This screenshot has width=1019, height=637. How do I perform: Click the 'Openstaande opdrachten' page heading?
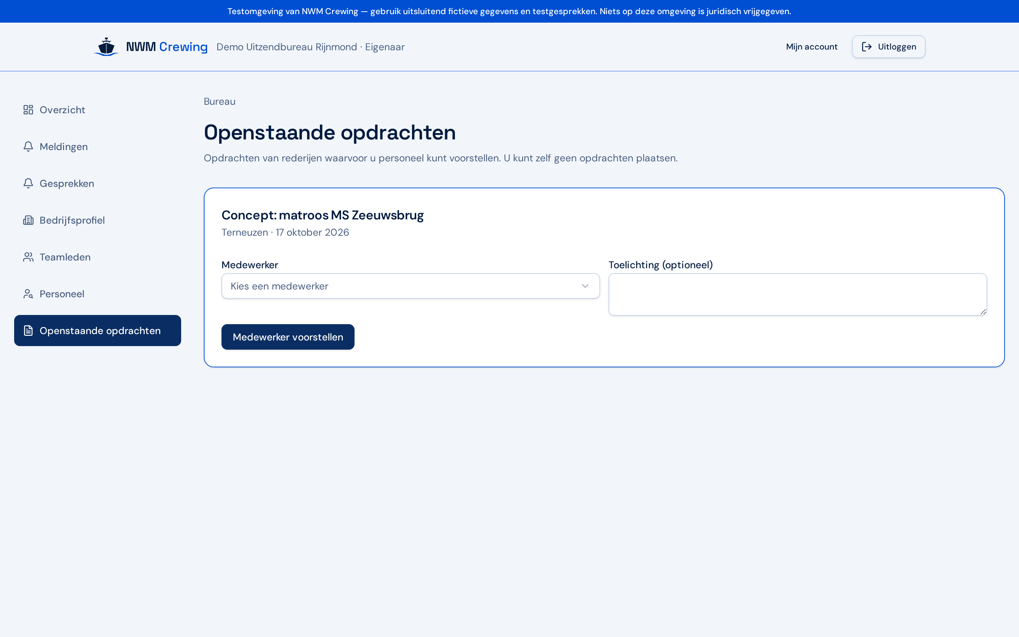pos(330,132)
